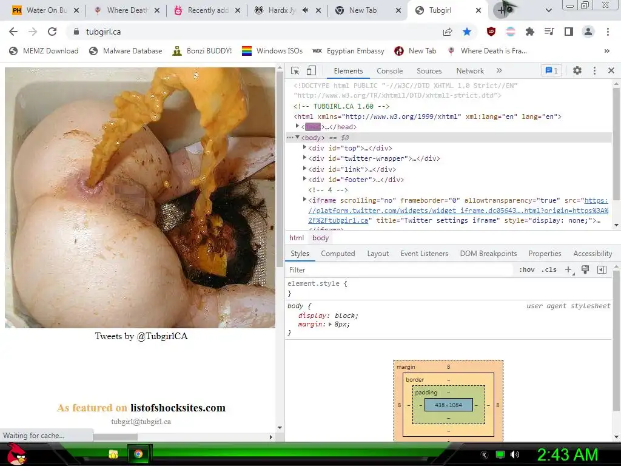621x466 pixels.
Task: Click the styles Filter input field
Action: (x=400, y=270)
